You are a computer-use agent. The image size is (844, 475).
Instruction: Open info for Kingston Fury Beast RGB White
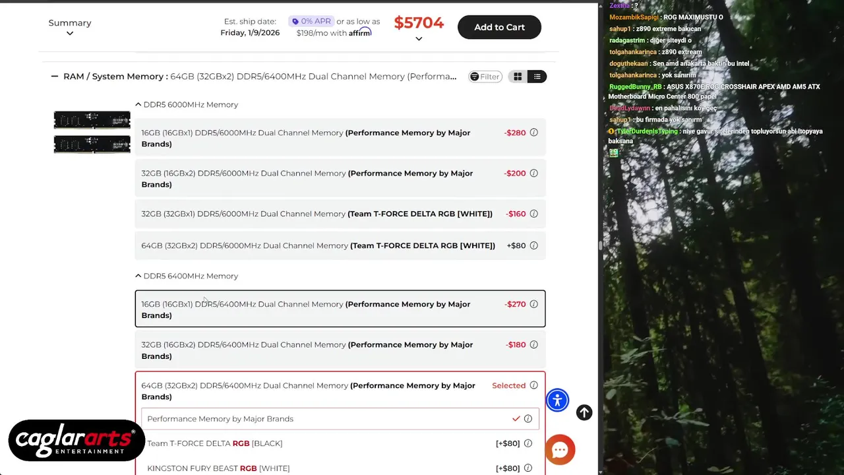click(x=527, y=468)
